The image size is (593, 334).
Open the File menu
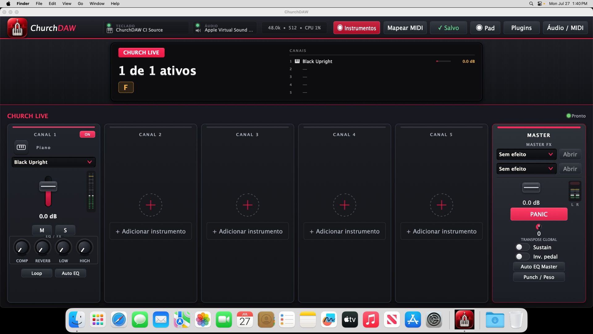39,4
